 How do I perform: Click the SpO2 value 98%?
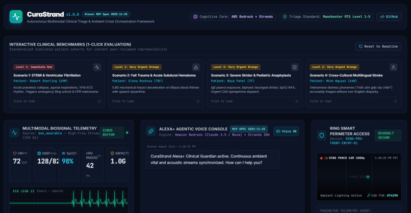[68, 162]
